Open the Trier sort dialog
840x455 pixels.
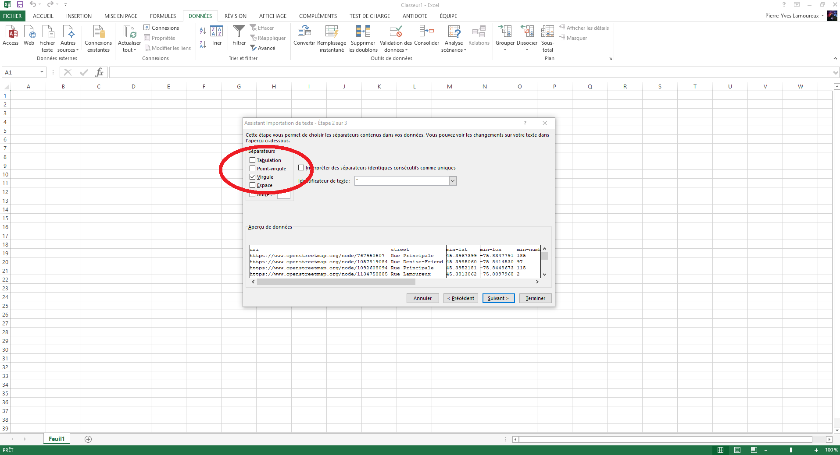(x=216, y=35)
